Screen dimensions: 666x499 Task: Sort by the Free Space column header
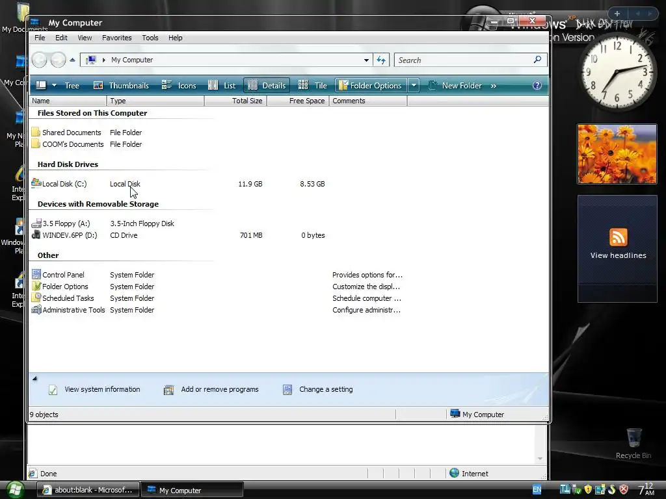point(298,101)
